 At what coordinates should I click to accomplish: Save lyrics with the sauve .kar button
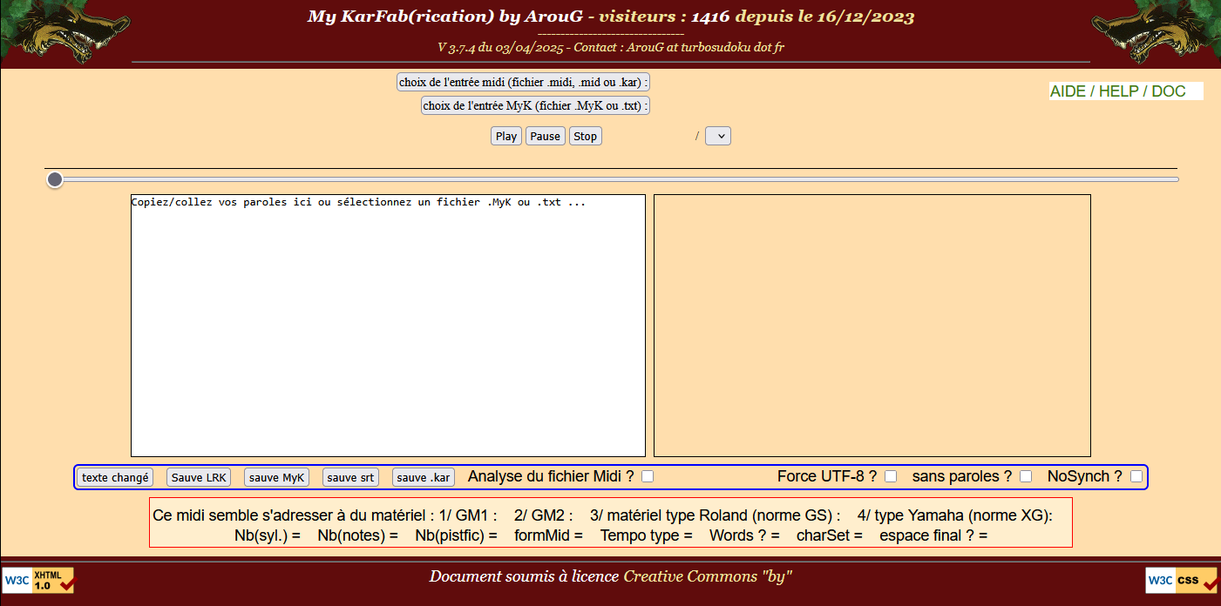tap(424, 477)
